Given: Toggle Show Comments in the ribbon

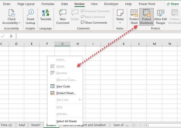Looking at the screenshot, I should coord(94,22).
